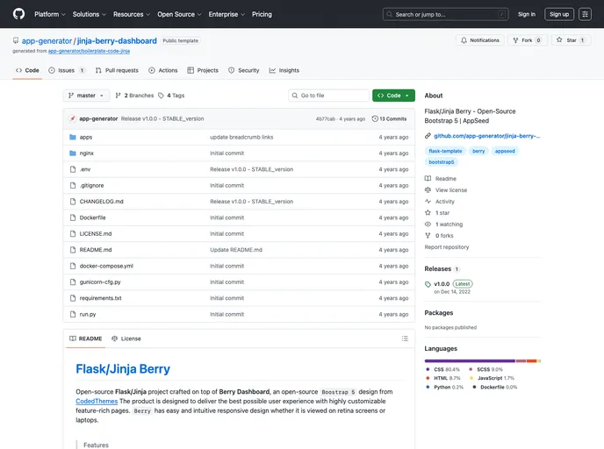
Task: Click the apps folder icon
Action: pos(72,137)
